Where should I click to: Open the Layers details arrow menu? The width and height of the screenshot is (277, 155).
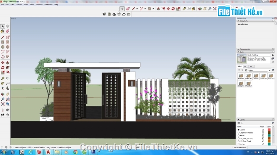273,123
